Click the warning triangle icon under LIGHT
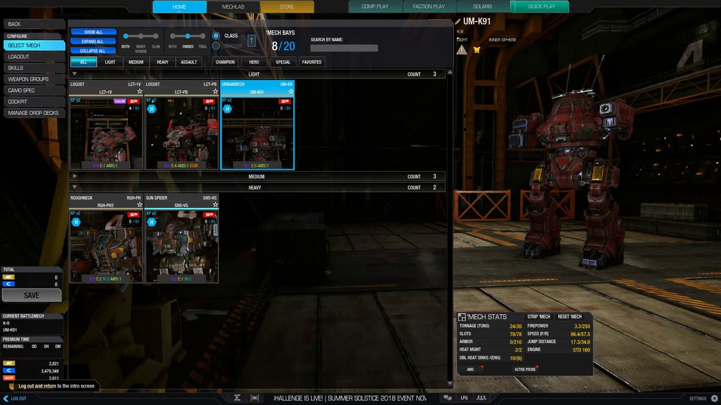The width and height of the screenshot is (721, 405). tap(462, 49)
